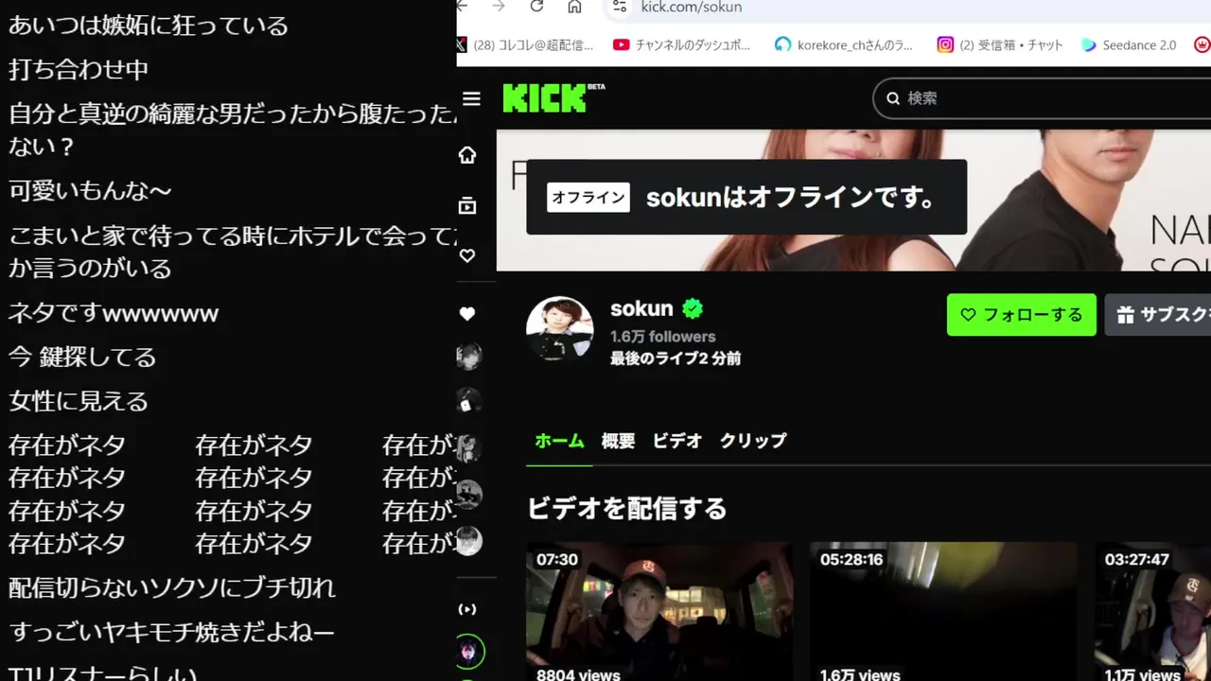Image resolution: width=1211 pixels, height=681 pixels.
Task: Click the gift icon on subscribe button
Action: (x=1125, y=315)
